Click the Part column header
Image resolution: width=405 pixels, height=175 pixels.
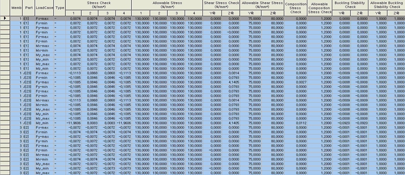point(29,7)
